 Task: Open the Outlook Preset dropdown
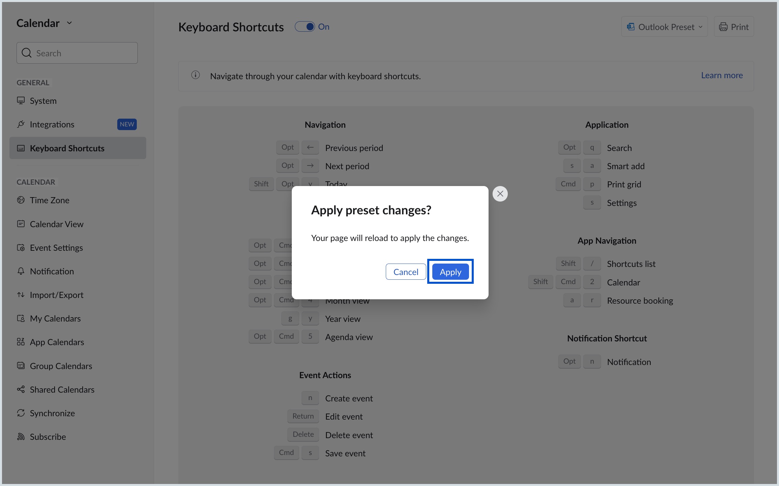664,26
